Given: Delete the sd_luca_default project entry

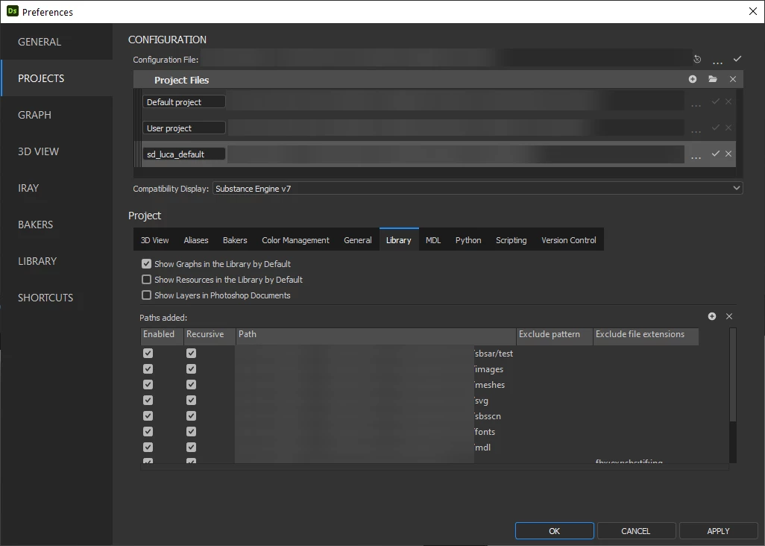Looking at the screenshot, I should point(728,153).
